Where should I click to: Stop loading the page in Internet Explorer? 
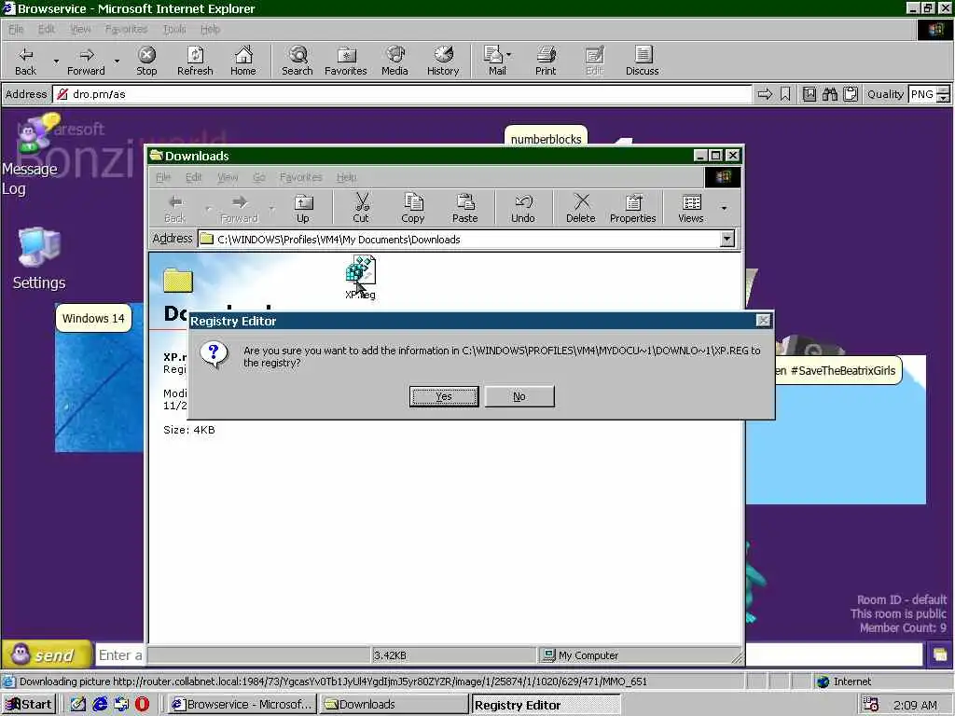pyautogui.click(x=146, y=61)
